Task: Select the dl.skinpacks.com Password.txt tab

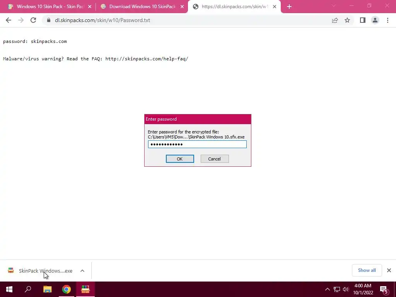Action: click(x=234, y=7)
